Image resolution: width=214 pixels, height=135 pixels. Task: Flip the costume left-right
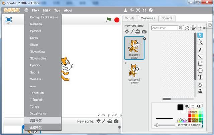coord(187,28)
